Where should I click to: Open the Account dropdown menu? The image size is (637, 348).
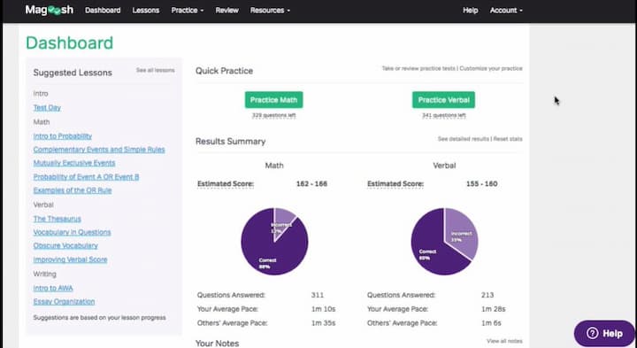click(x=506, y=10)
